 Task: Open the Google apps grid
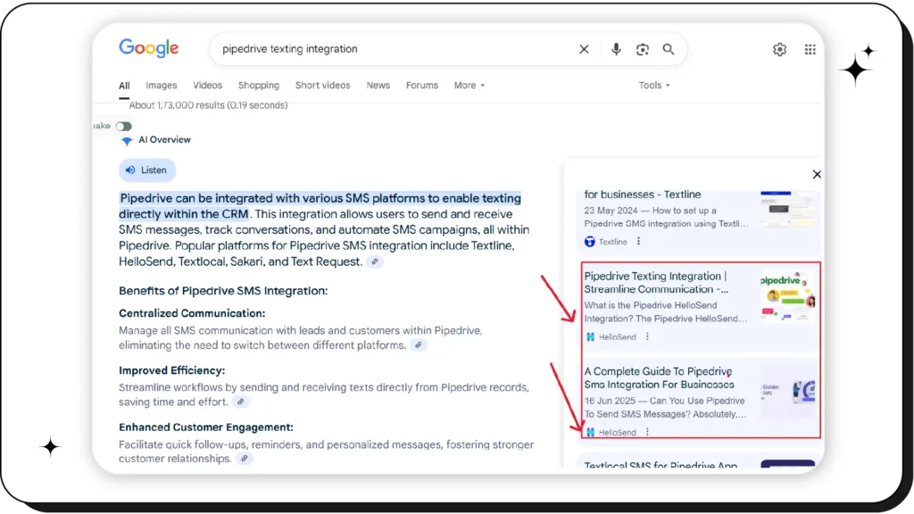(810, 50)
